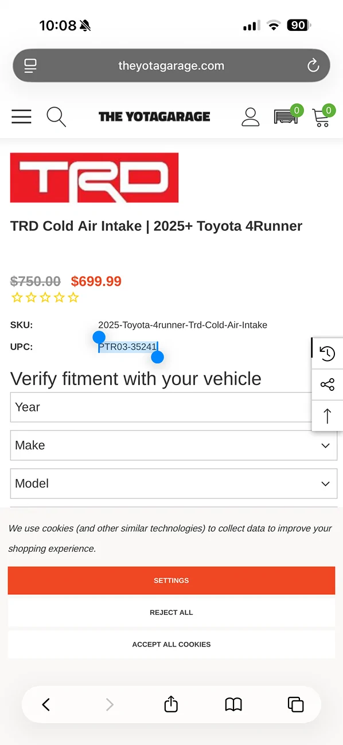This screenshot has width=343, height=745.
Task: Tap the Reader mode icon in address bar
Action: tap(30, 65)
